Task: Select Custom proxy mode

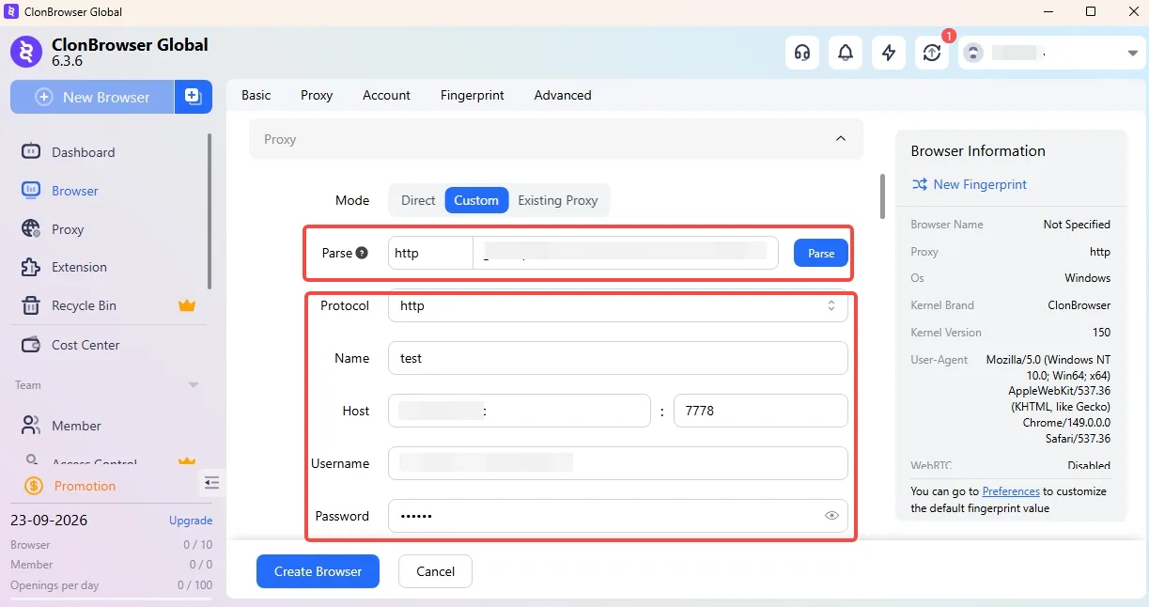Action: pos(476,200)
